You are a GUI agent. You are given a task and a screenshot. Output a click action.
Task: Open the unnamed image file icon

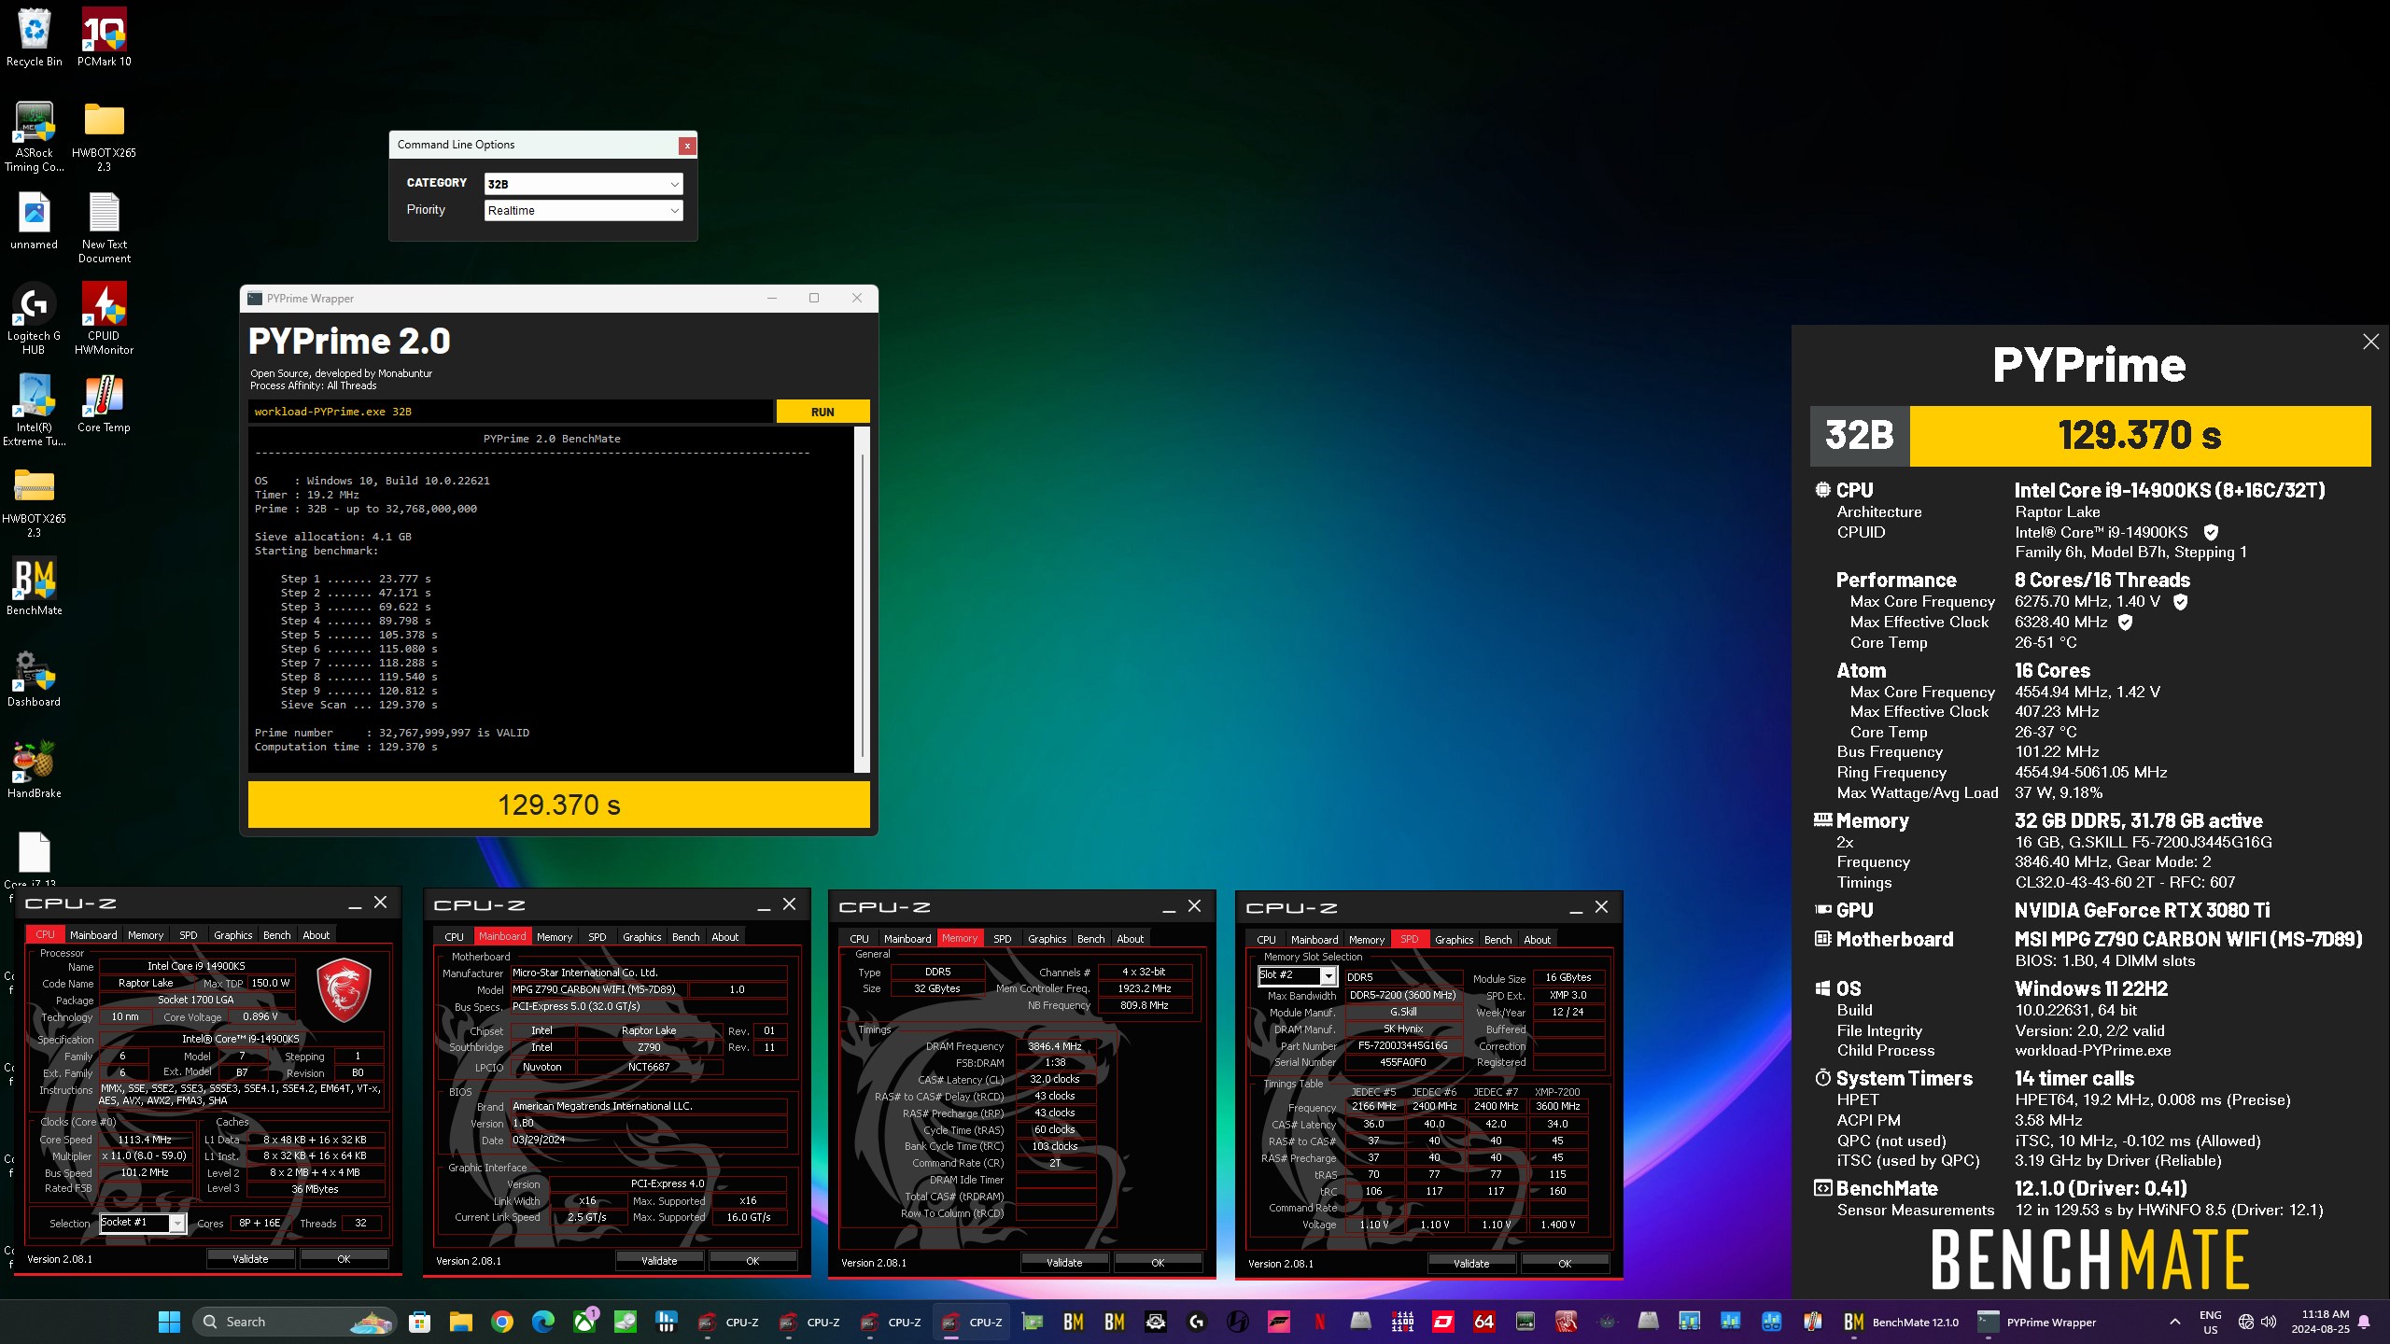tap(35, 221)
